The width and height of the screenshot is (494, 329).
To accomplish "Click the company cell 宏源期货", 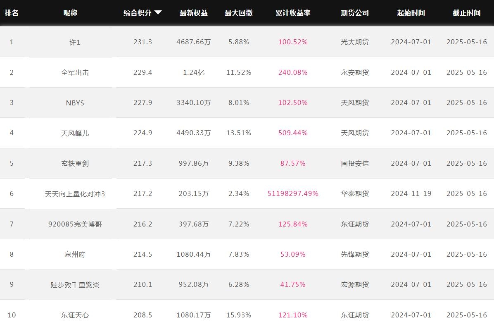I will (355, 284).
